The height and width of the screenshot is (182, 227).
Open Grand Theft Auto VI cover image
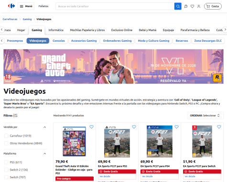click(74, 141)
